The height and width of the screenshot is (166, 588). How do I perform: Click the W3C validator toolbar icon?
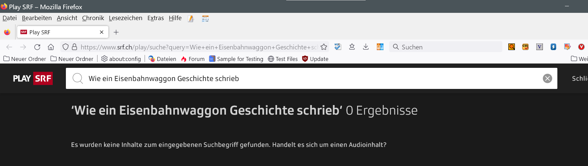click(338, 47)
